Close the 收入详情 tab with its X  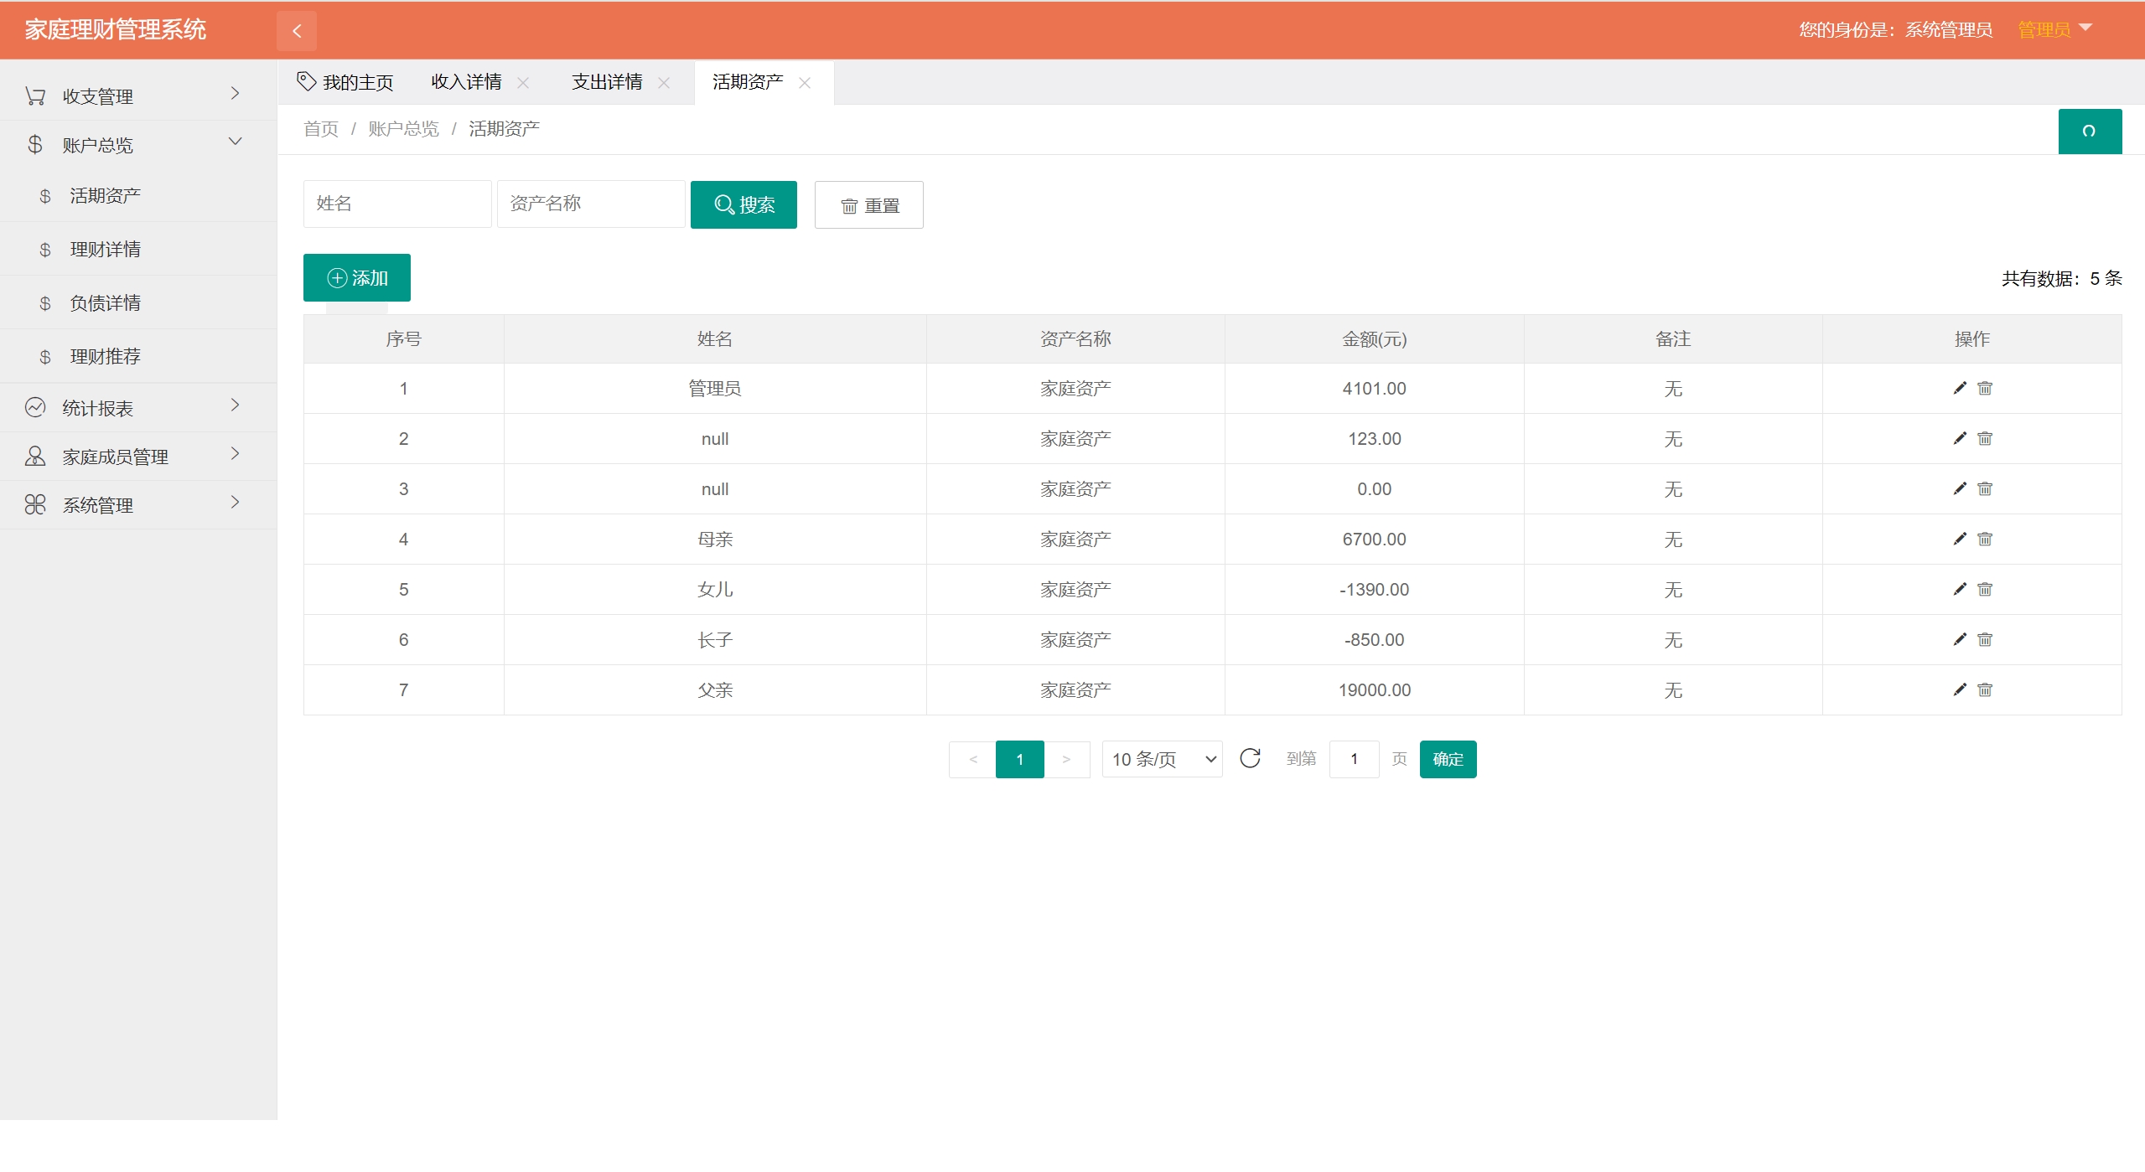(523, 82)
